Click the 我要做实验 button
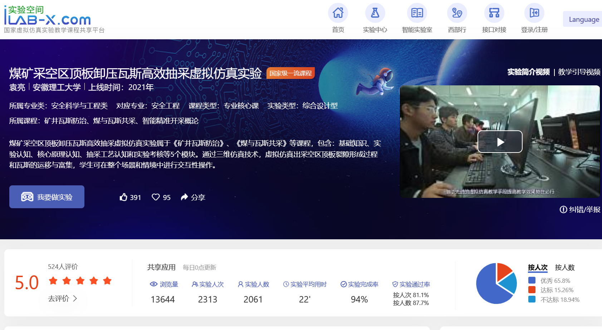Viewport: 602px width, 330px height. click(x=47, y=197)
